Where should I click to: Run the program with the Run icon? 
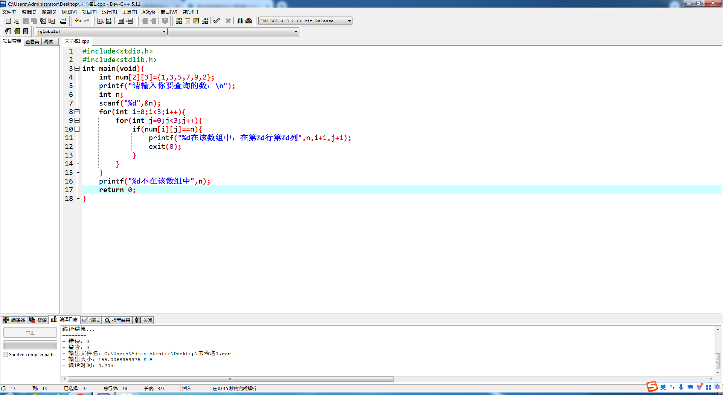(x=188, y=21)
